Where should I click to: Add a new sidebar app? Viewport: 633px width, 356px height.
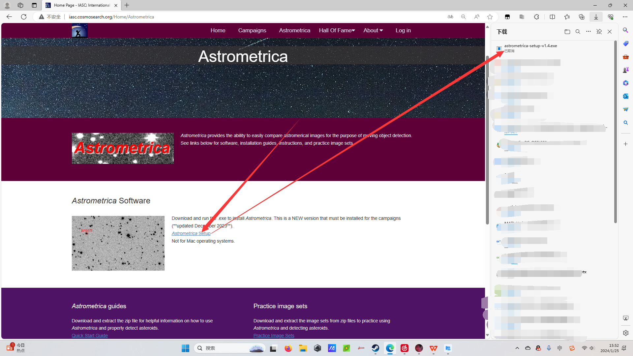click(625, 144)
